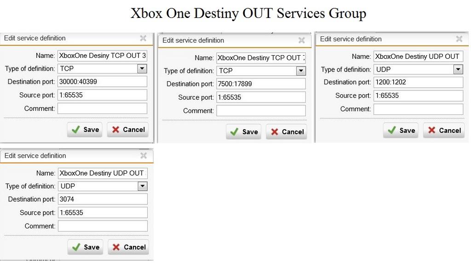The width and height of the screenshot is (471, 267).
Task: Click the comment field in the 3074 dialog
Action: [103, 226]
